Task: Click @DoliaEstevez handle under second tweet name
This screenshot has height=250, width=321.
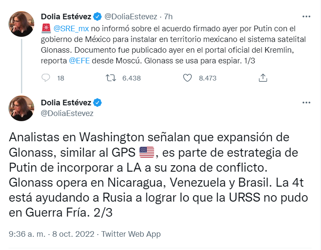Action: 67,113
